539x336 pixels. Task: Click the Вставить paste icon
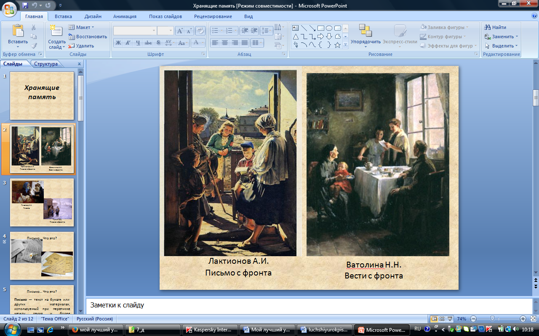18,31
